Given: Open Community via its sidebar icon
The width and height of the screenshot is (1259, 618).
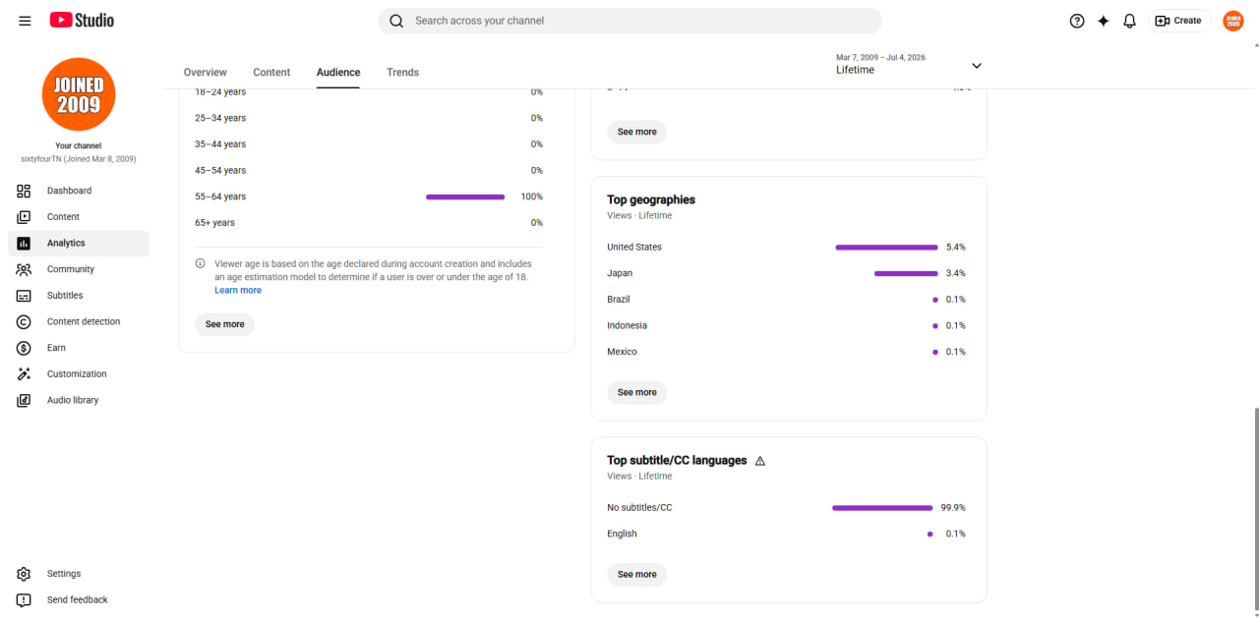Looking at the screenshot, I should 24,269.
